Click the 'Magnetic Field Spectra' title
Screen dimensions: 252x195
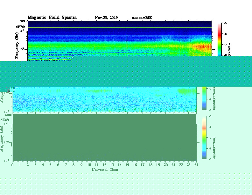click(52, 18)
